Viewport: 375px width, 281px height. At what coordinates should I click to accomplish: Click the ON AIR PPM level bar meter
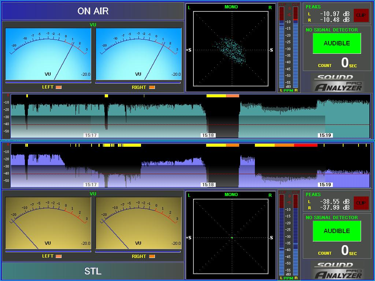coord(289,48)
